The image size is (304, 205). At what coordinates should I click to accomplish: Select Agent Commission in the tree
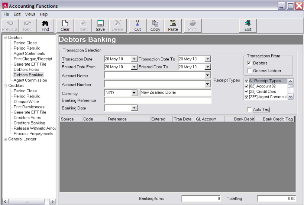[x=30, y=80]
